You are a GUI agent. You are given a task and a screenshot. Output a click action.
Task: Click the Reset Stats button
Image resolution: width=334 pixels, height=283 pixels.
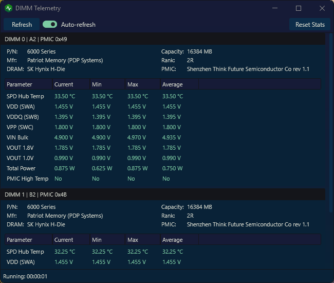[x=310, y=25]
